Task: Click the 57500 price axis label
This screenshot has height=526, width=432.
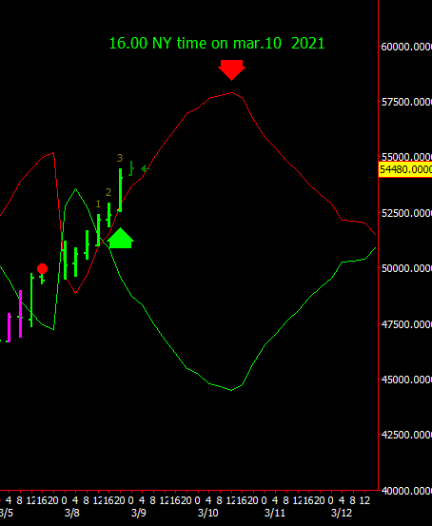Action: point(406,102)
